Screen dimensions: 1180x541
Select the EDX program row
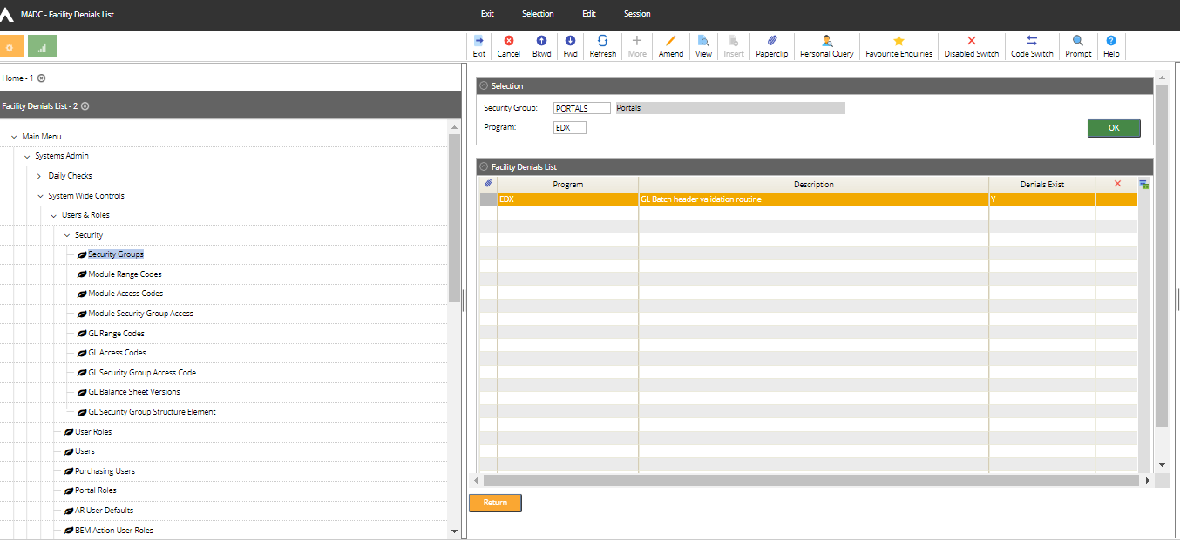[808, 199]
